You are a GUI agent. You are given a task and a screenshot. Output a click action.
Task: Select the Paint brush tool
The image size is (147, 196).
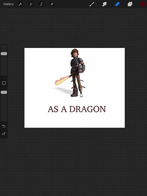[92, 4]
